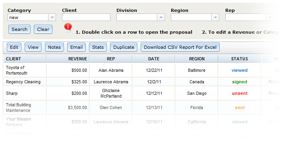Select the Regency Cleaning row
Screen dimensions: 294x146
(x=132, y=82)
